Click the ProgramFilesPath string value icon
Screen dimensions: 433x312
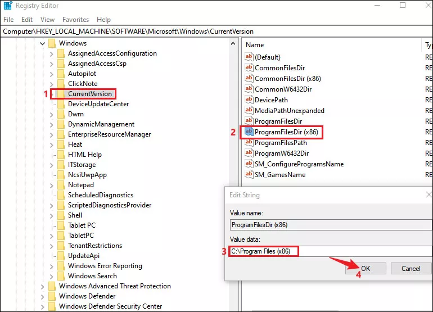tap(249, 142)
